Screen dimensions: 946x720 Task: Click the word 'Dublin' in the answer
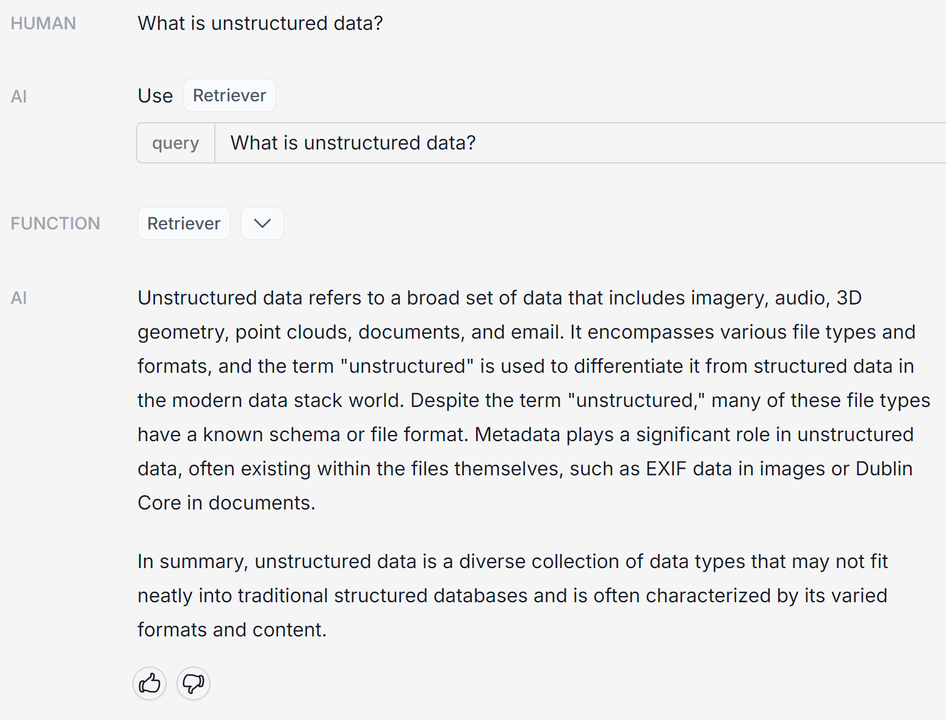(x=884, y=469)
